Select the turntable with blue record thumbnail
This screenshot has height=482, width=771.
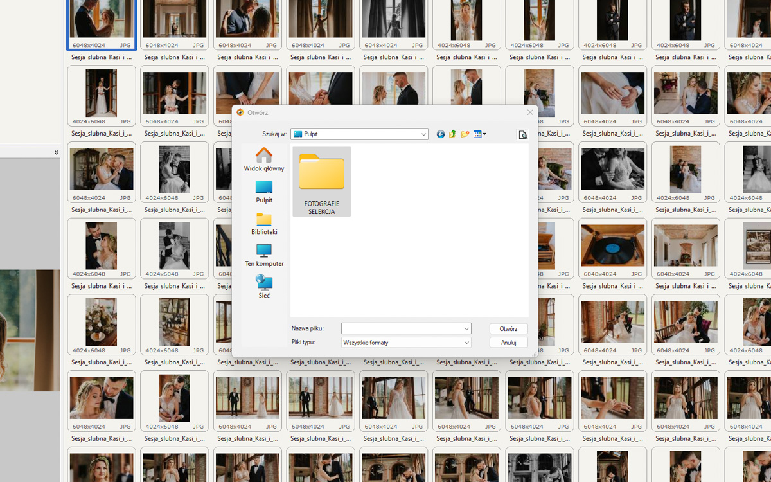pos(613,247)
